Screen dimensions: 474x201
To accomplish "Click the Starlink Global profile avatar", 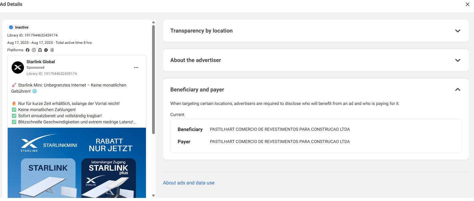I will click(x=18, y=68).
